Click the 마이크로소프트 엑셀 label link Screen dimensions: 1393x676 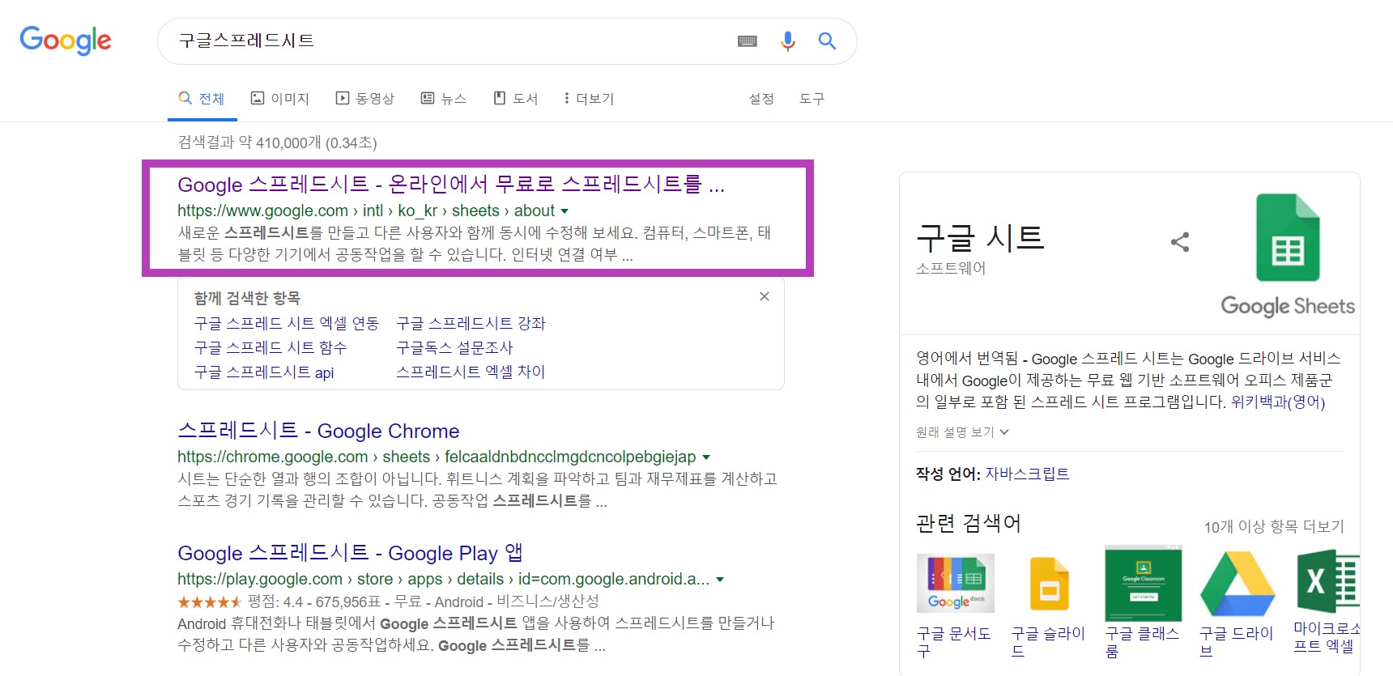point(1327,637)
